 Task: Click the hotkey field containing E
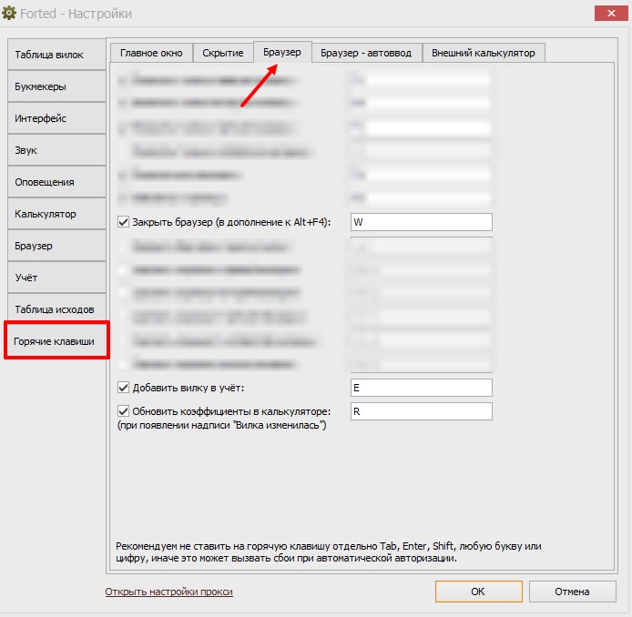[422, 388]
